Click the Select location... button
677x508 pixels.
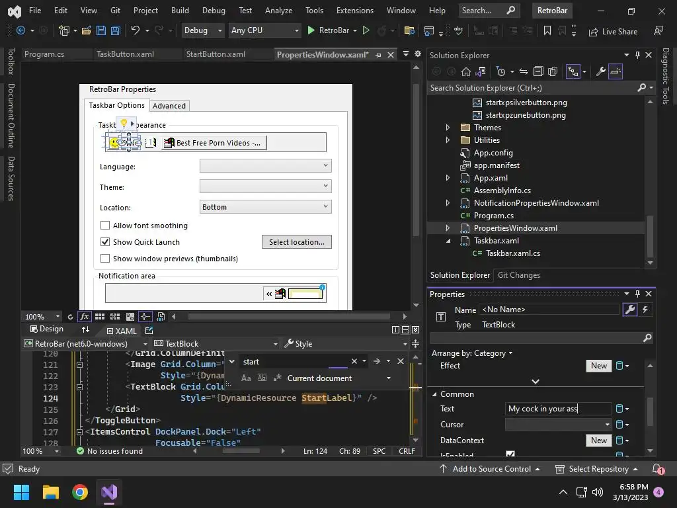click(297, 242)
